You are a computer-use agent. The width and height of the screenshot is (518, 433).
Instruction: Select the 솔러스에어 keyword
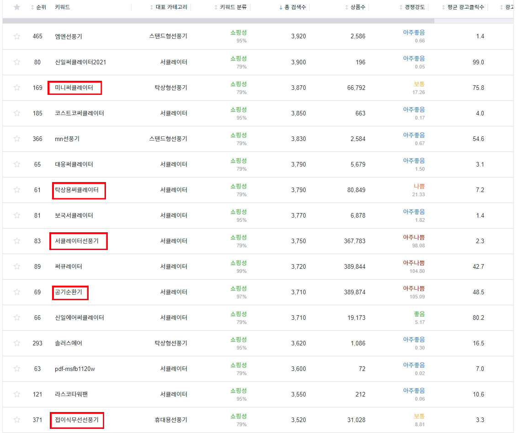pyautogui.click(x=69, y=343)
